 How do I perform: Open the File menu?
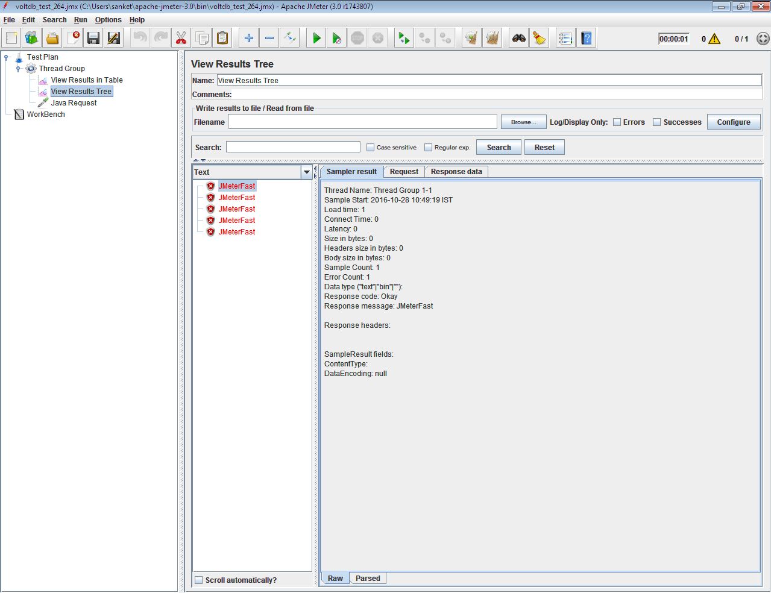[x=9, y=20]
